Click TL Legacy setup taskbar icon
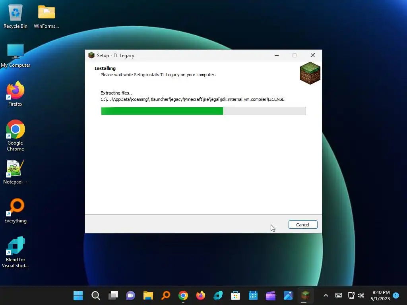This screenshot has height=305, width=407. (x=306, y=295)
